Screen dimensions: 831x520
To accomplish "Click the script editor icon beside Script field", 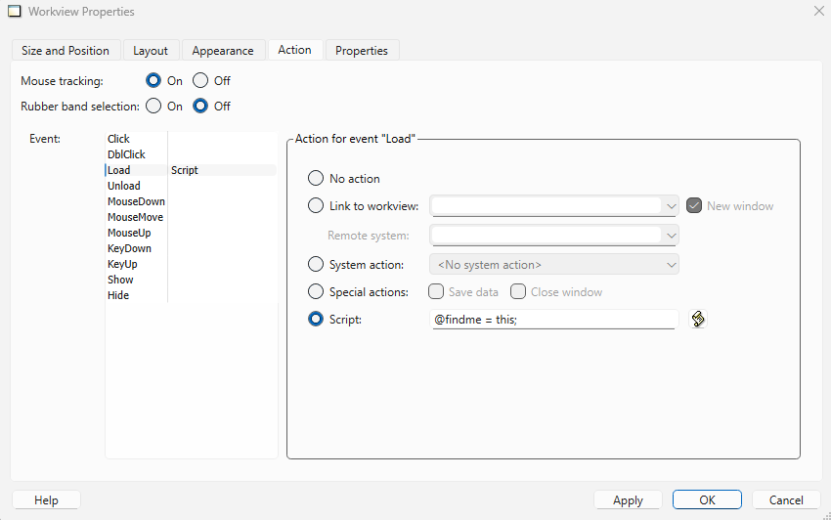I will pyautogui.click(x=698, y=320).
